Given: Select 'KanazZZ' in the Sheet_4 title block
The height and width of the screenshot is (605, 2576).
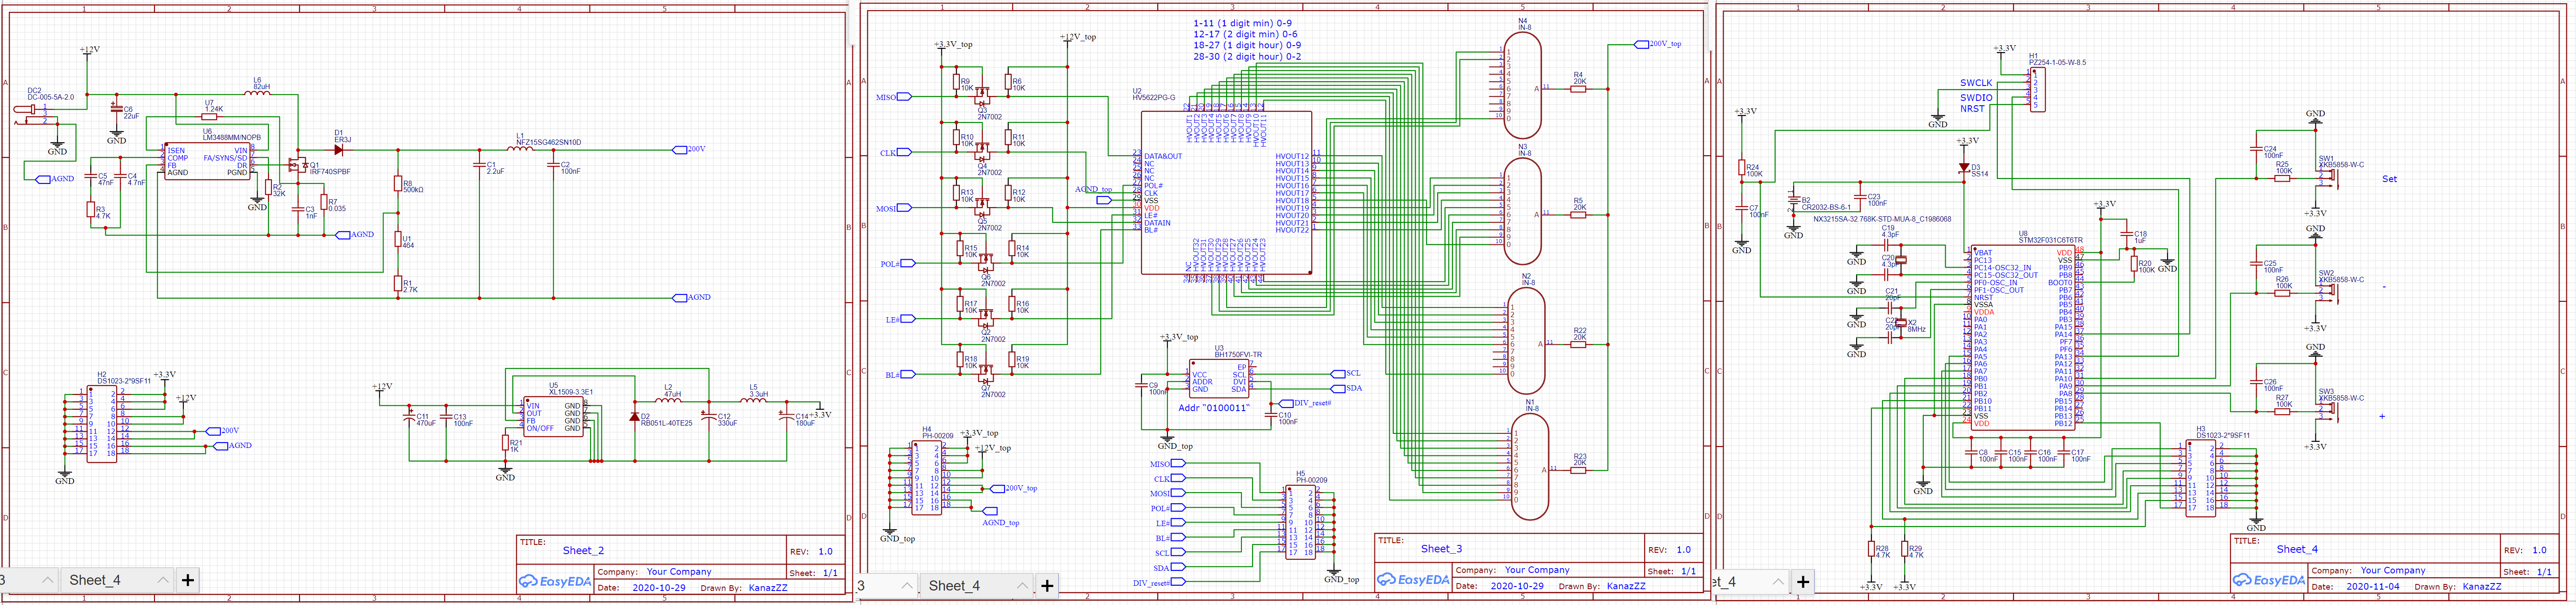Looking at the screenshot, I should pyautogui.click(x=2482, y=587).
